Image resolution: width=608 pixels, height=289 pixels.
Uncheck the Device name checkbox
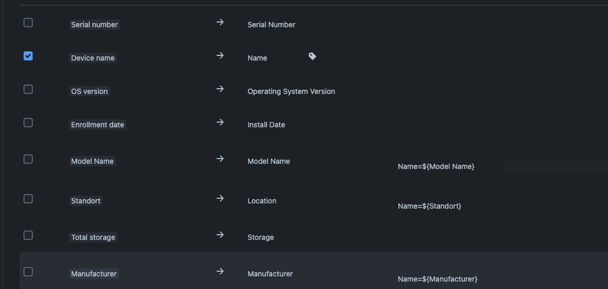pyautogui.click(x=28, y=56)
